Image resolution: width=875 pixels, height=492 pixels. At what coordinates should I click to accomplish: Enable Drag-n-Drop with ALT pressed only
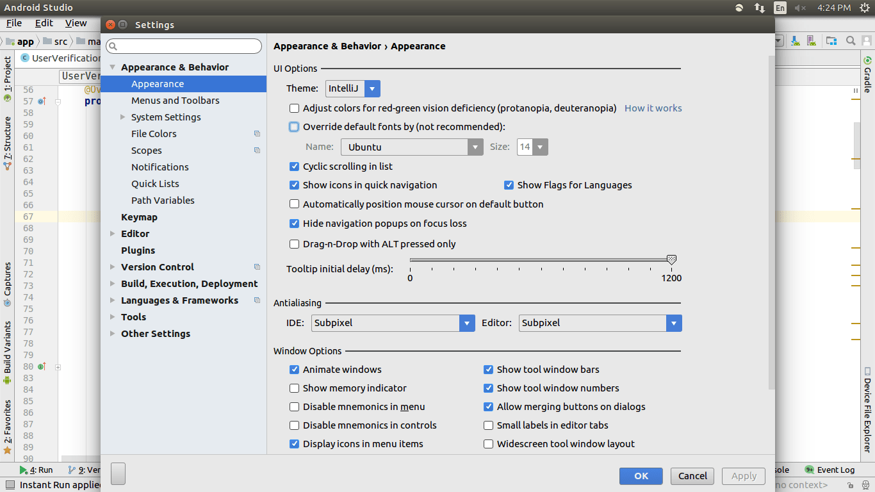coord(294,244)
